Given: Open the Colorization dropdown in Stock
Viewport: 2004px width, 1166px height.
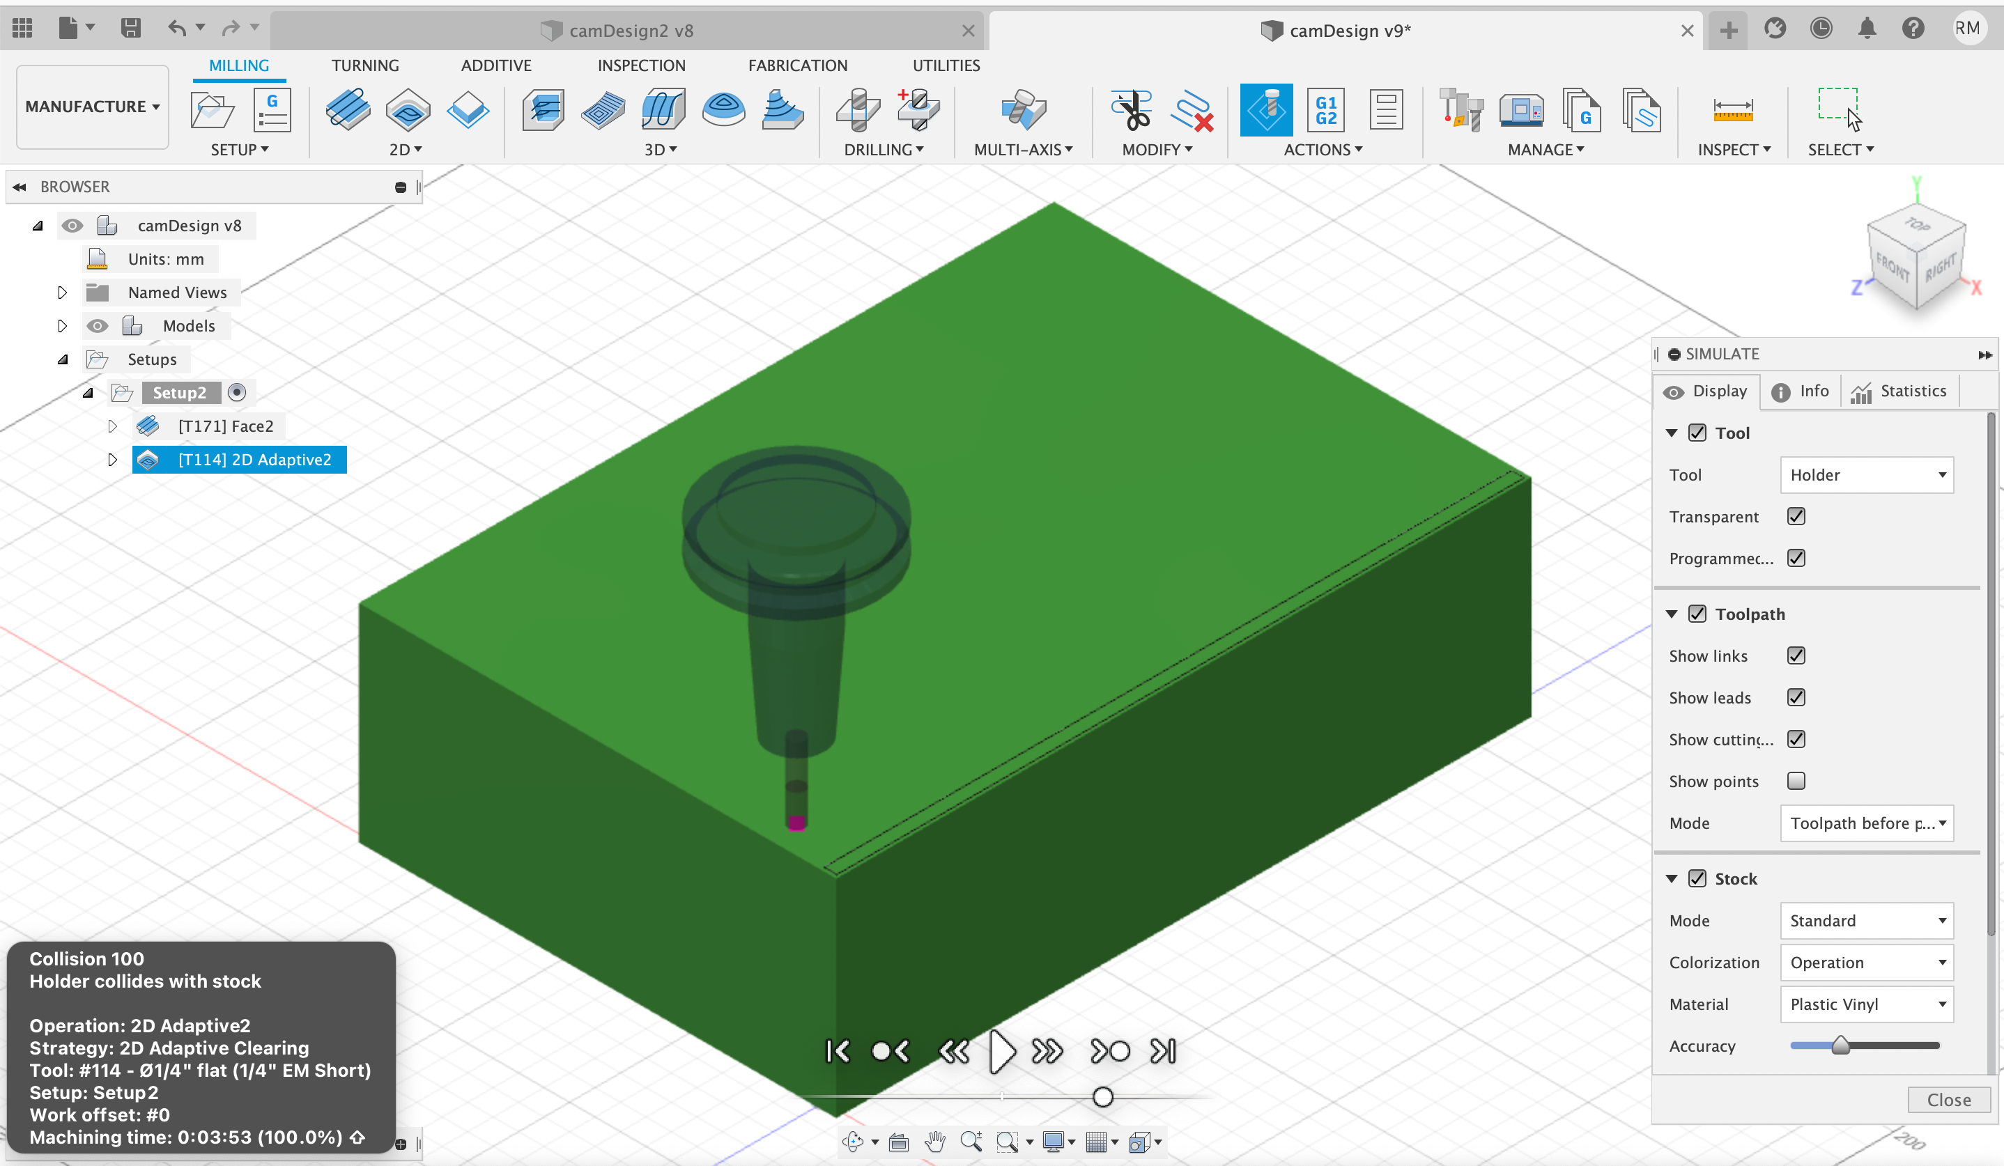Looking at the screenshot, I should click(x=1867, y=962).
